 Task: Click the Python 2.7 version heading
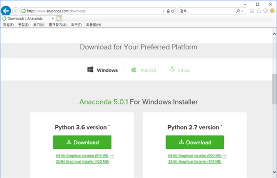pyautogui.click(x=194, y=127)
